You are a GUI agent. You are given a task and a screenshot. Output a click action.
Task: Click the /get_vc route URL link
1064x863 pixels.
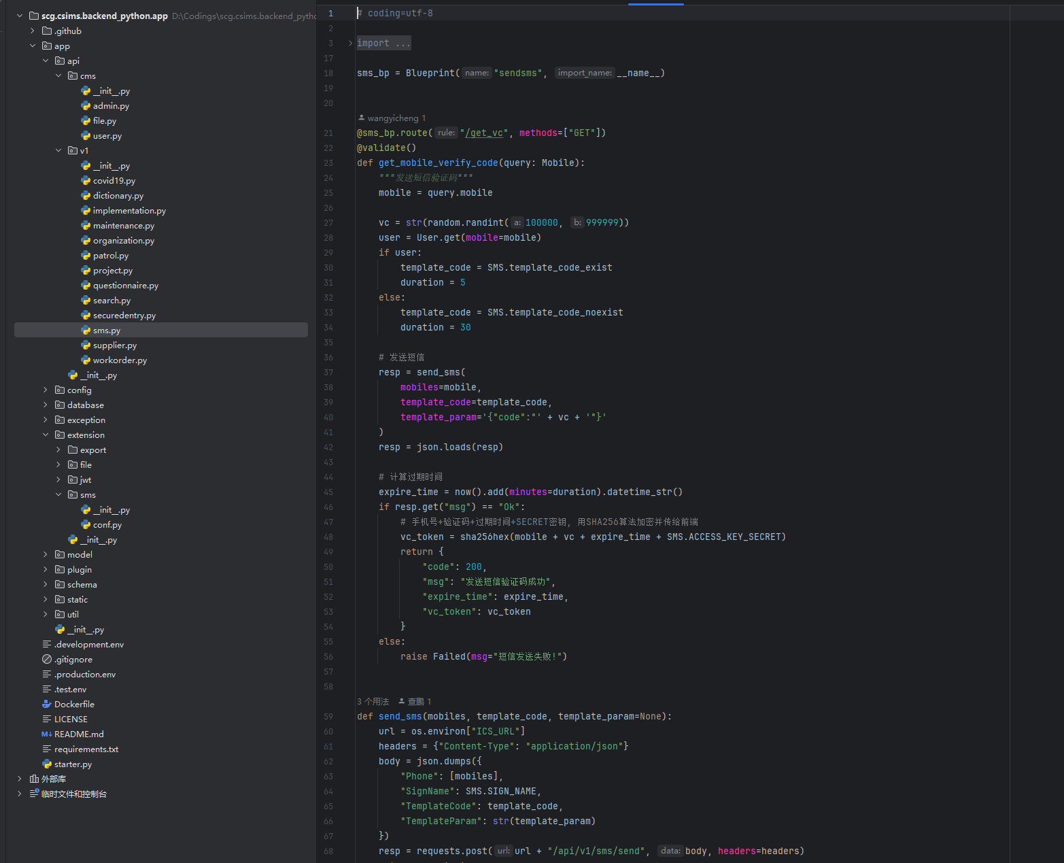click(484, 133)
